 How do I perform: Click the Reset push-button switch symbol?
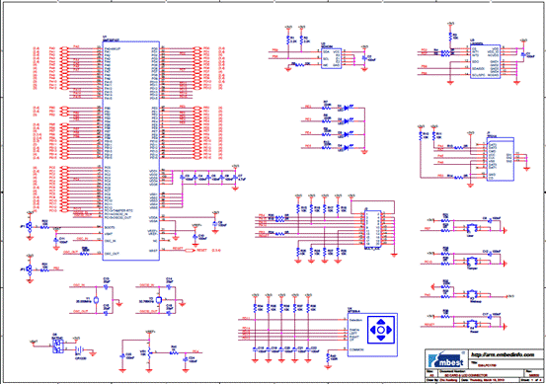click(x=472, y=324)
